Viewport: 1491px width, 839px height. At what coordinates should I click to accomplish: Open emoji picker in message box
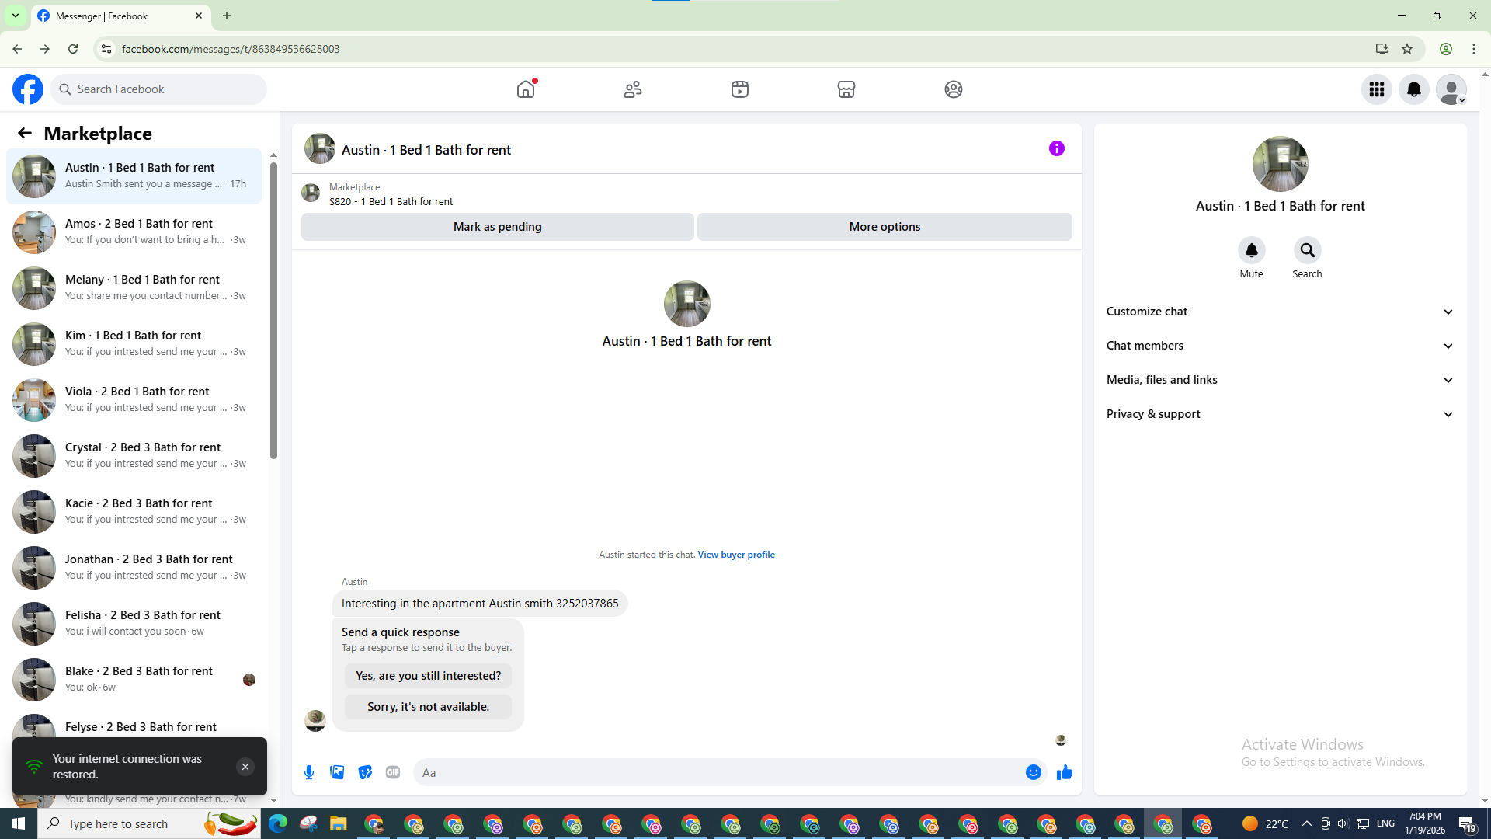click(1033, 772)
